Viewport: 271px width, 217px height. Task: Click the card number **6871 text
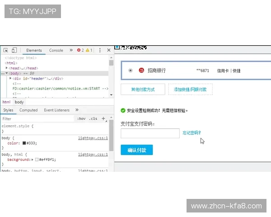pyautogui.click(x=202, y=71)
